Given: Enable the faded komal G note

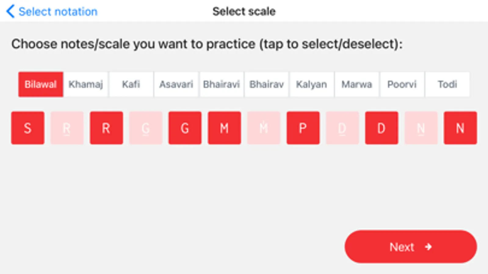Looking at the screenshot, I should (146, 128).
